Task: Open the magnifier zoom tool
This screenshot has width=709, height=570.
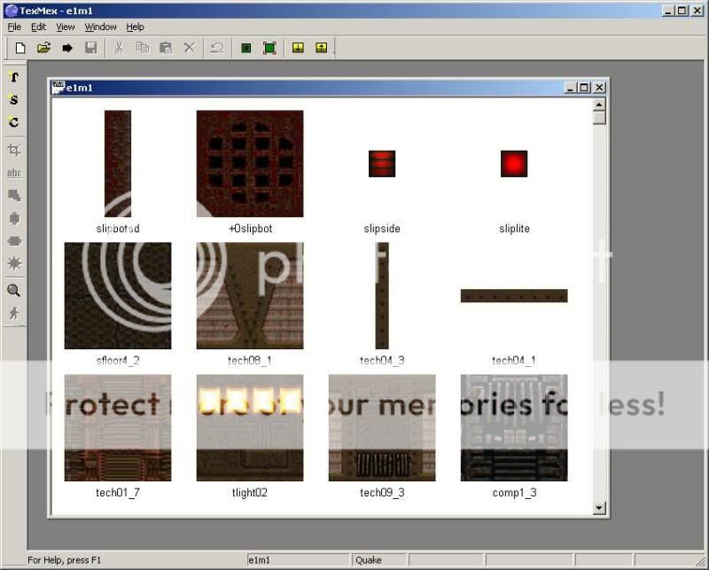Action: tap(13, 291)
